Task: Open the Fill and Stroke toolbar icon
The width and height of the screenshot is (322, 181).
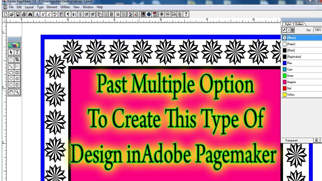Action: [x=61, y=14]
